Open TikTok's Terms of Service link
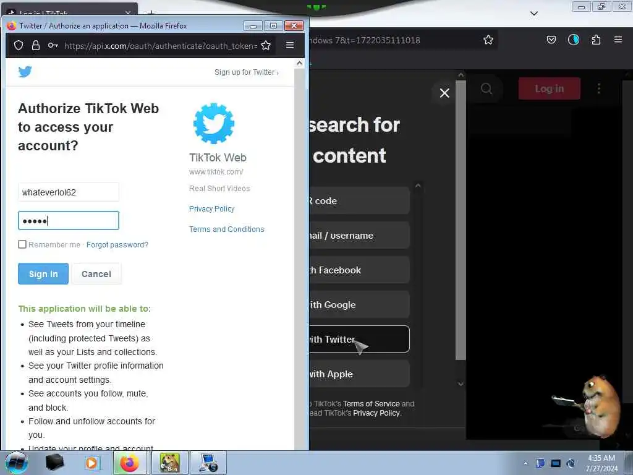 [371, 403]
